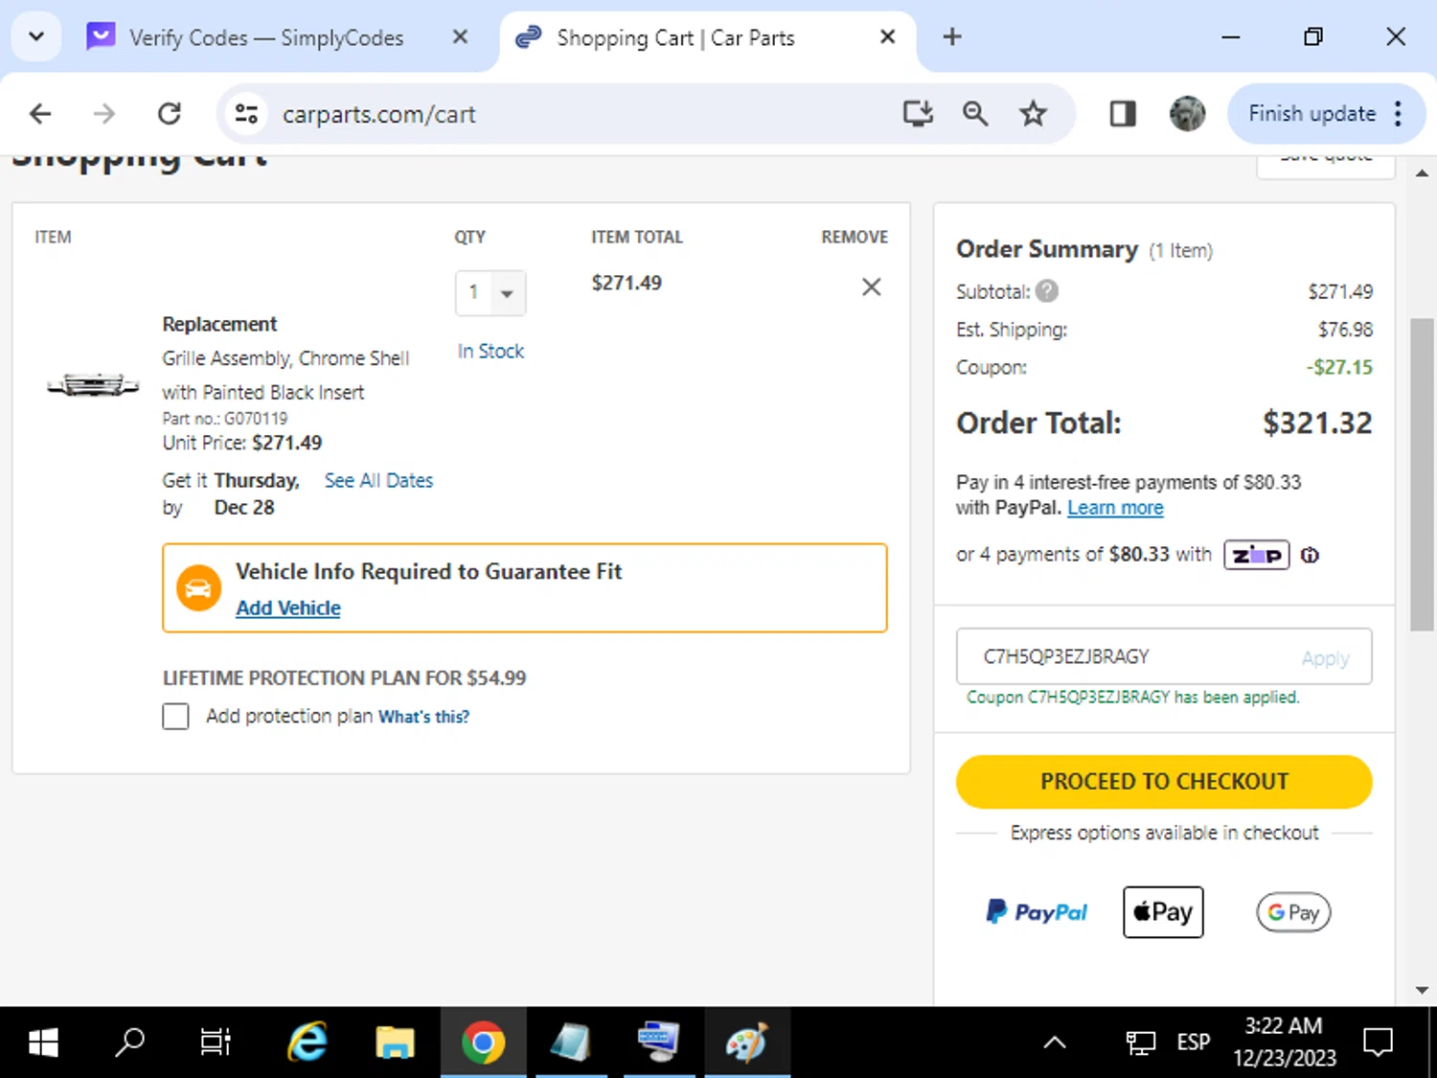Open the Windows notification center
Image resolution: width=1437 pixels, height=1078 pixels.
point(1378,1042)
